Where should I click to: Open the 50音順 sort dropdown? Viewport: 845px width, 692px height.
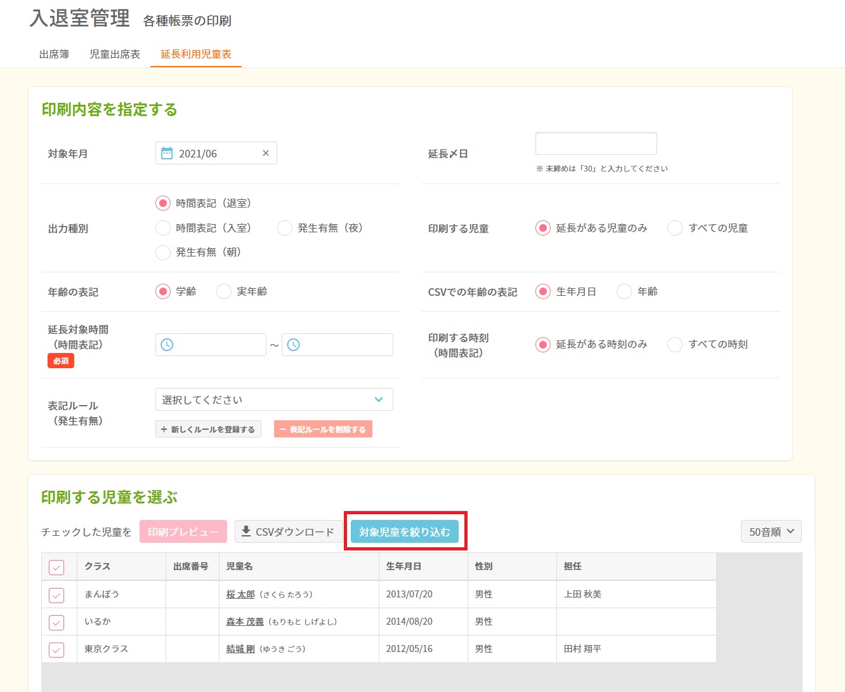click(771, 531)
